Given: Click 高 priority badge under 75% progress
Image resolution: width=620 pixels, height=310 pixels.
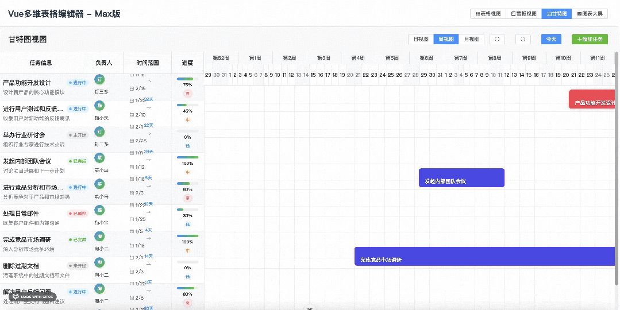Looking at the screenshot, I should tap(187, 94).
